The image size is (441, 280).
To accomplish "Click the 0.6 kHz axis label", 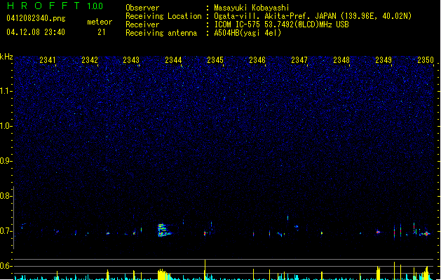I will [6, 266].
